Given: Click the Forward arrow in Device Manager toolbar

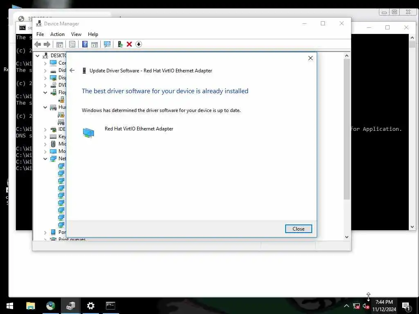Looking at the screenshot, I should 47,44.
